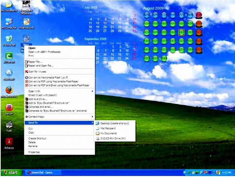Choose Print from the context menu
The width and height of the screenshot is (235, 177).
59,56
